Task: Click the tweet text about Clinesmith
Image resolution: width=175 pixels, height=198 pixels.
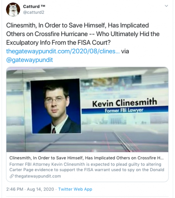Action: pos(83,34)
